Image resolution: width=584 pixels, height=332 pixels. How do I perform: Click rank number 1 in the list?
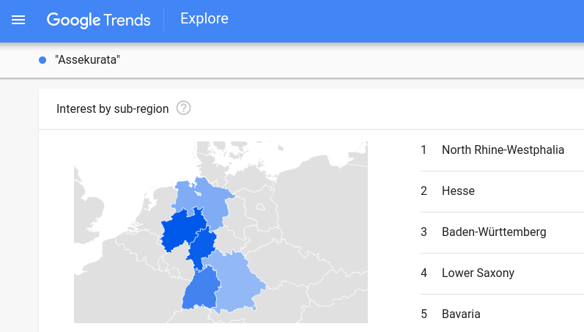[x=424, y=150]
